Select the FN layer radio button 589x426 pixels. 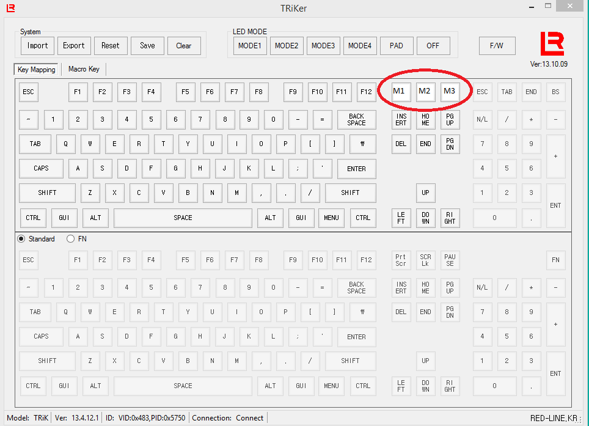click(70, 239)
